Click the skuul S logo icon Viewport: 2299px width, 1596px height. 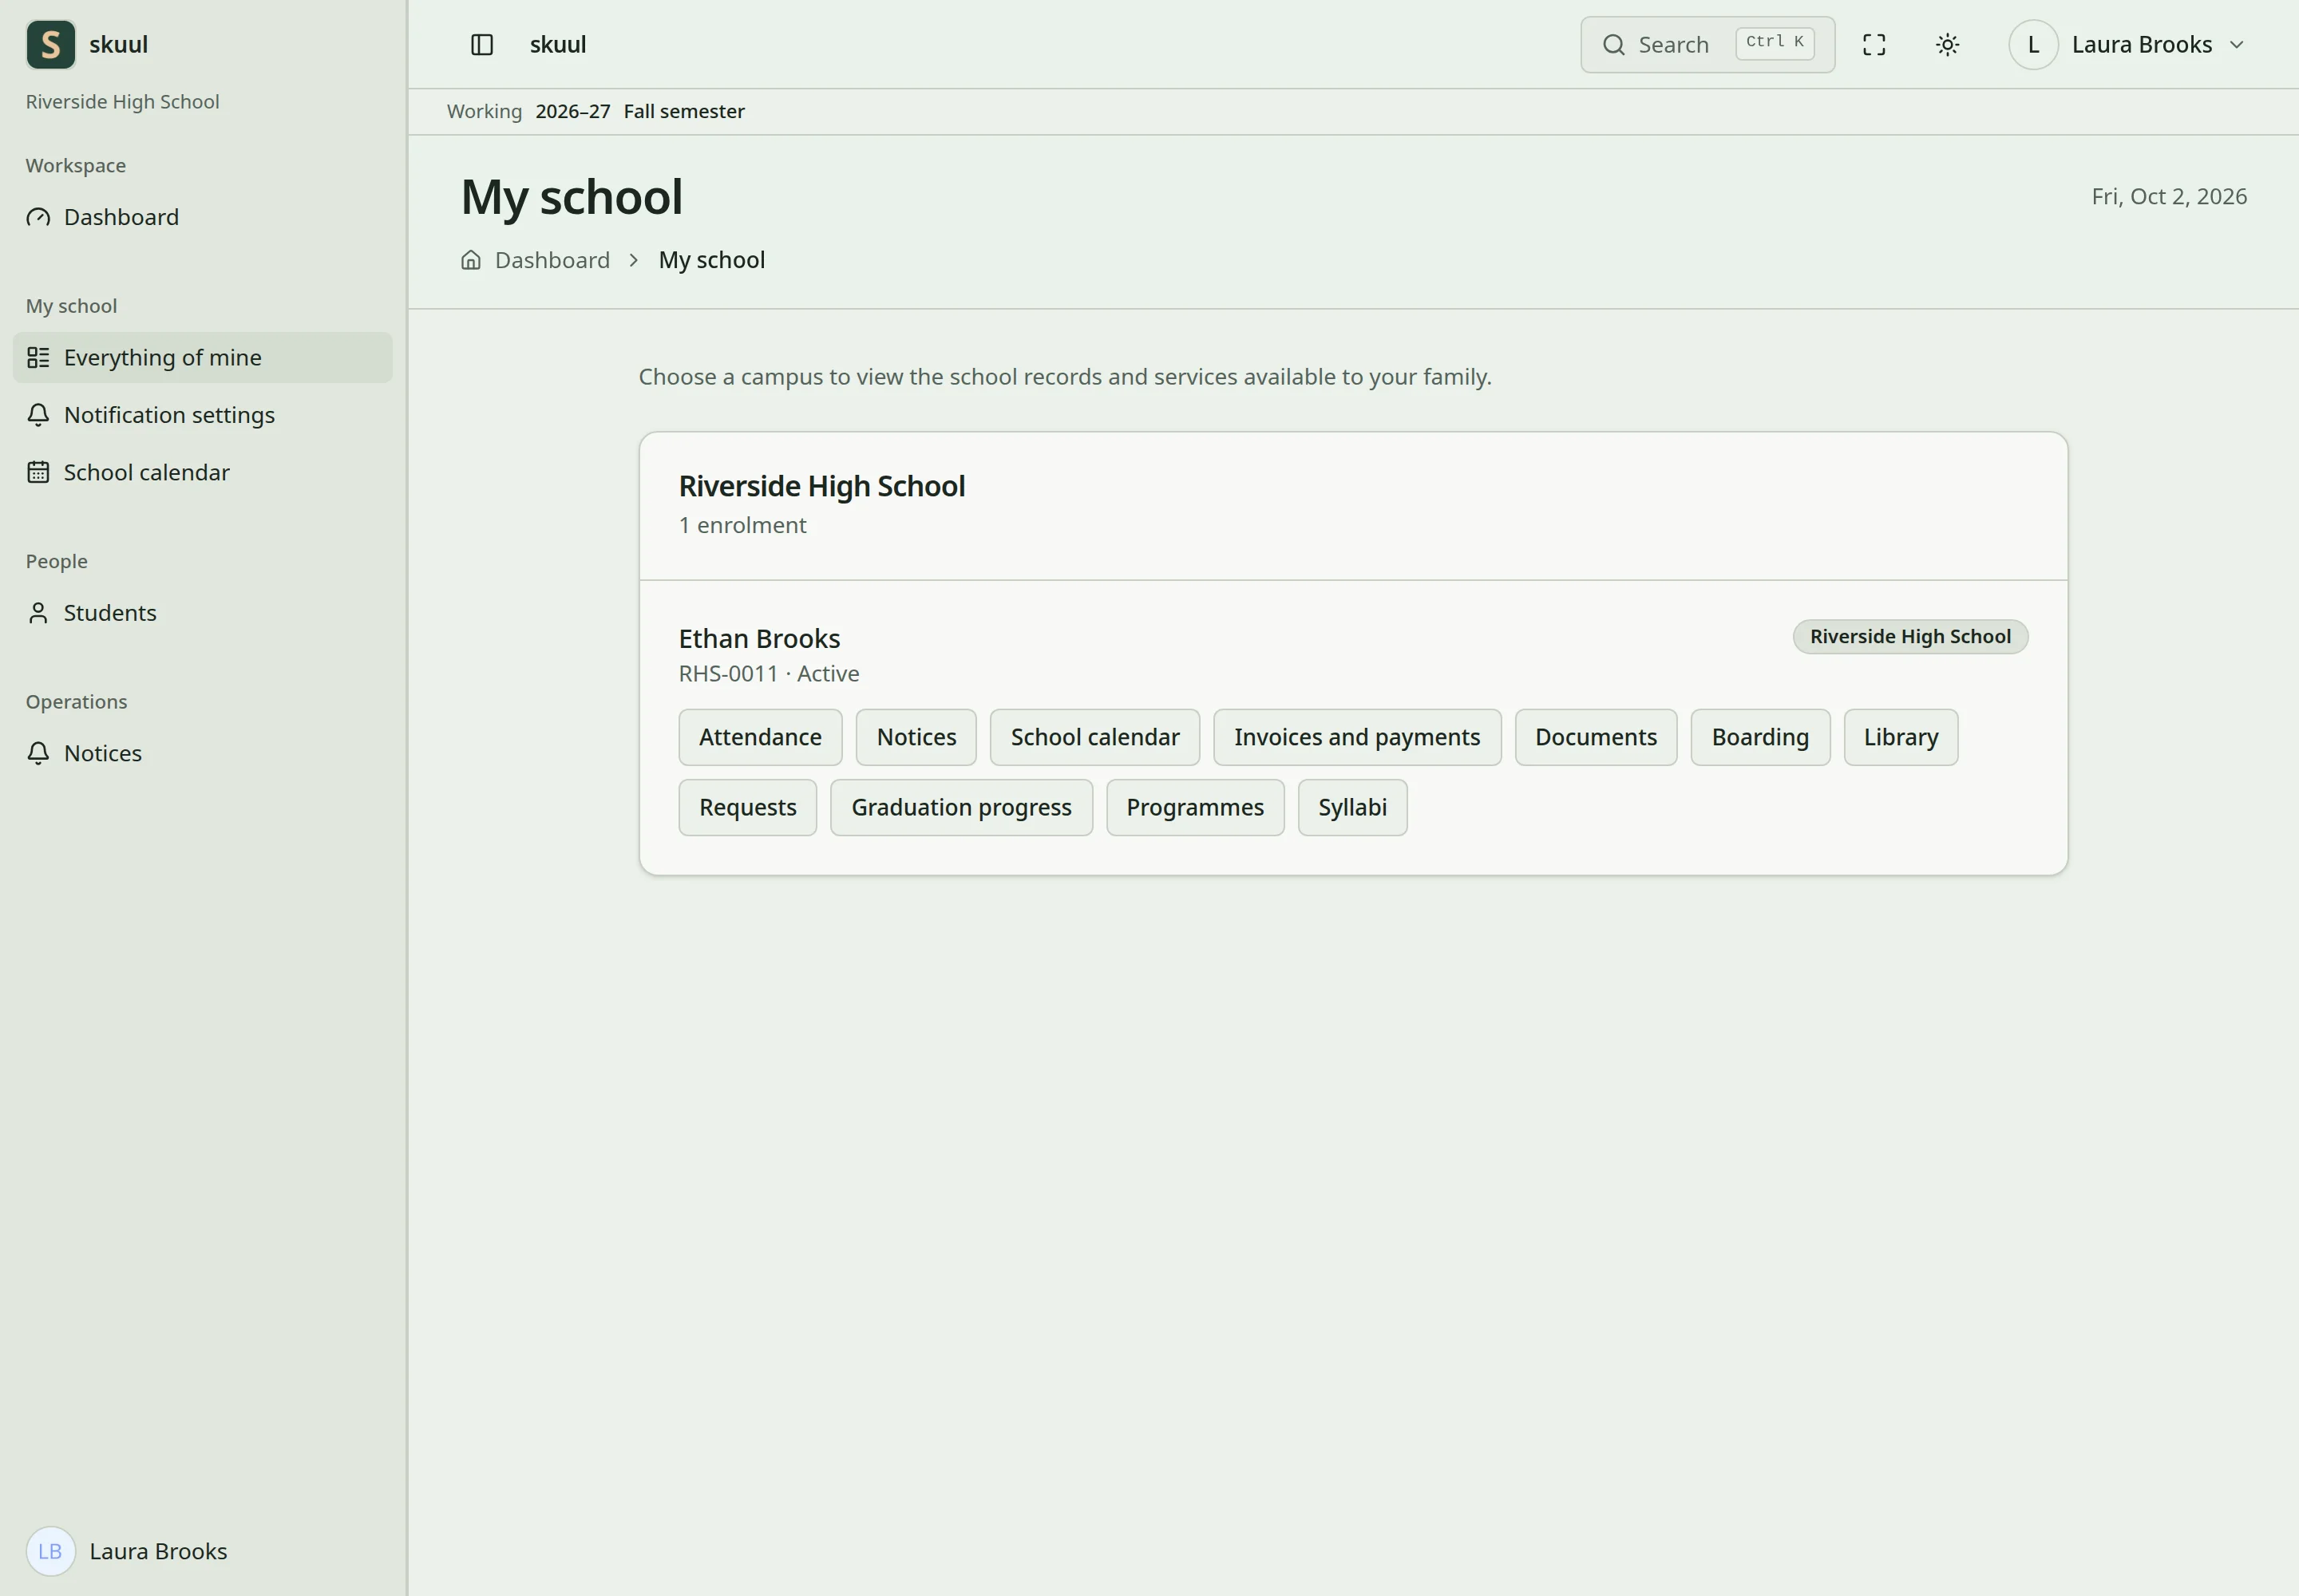coord(50,45)
